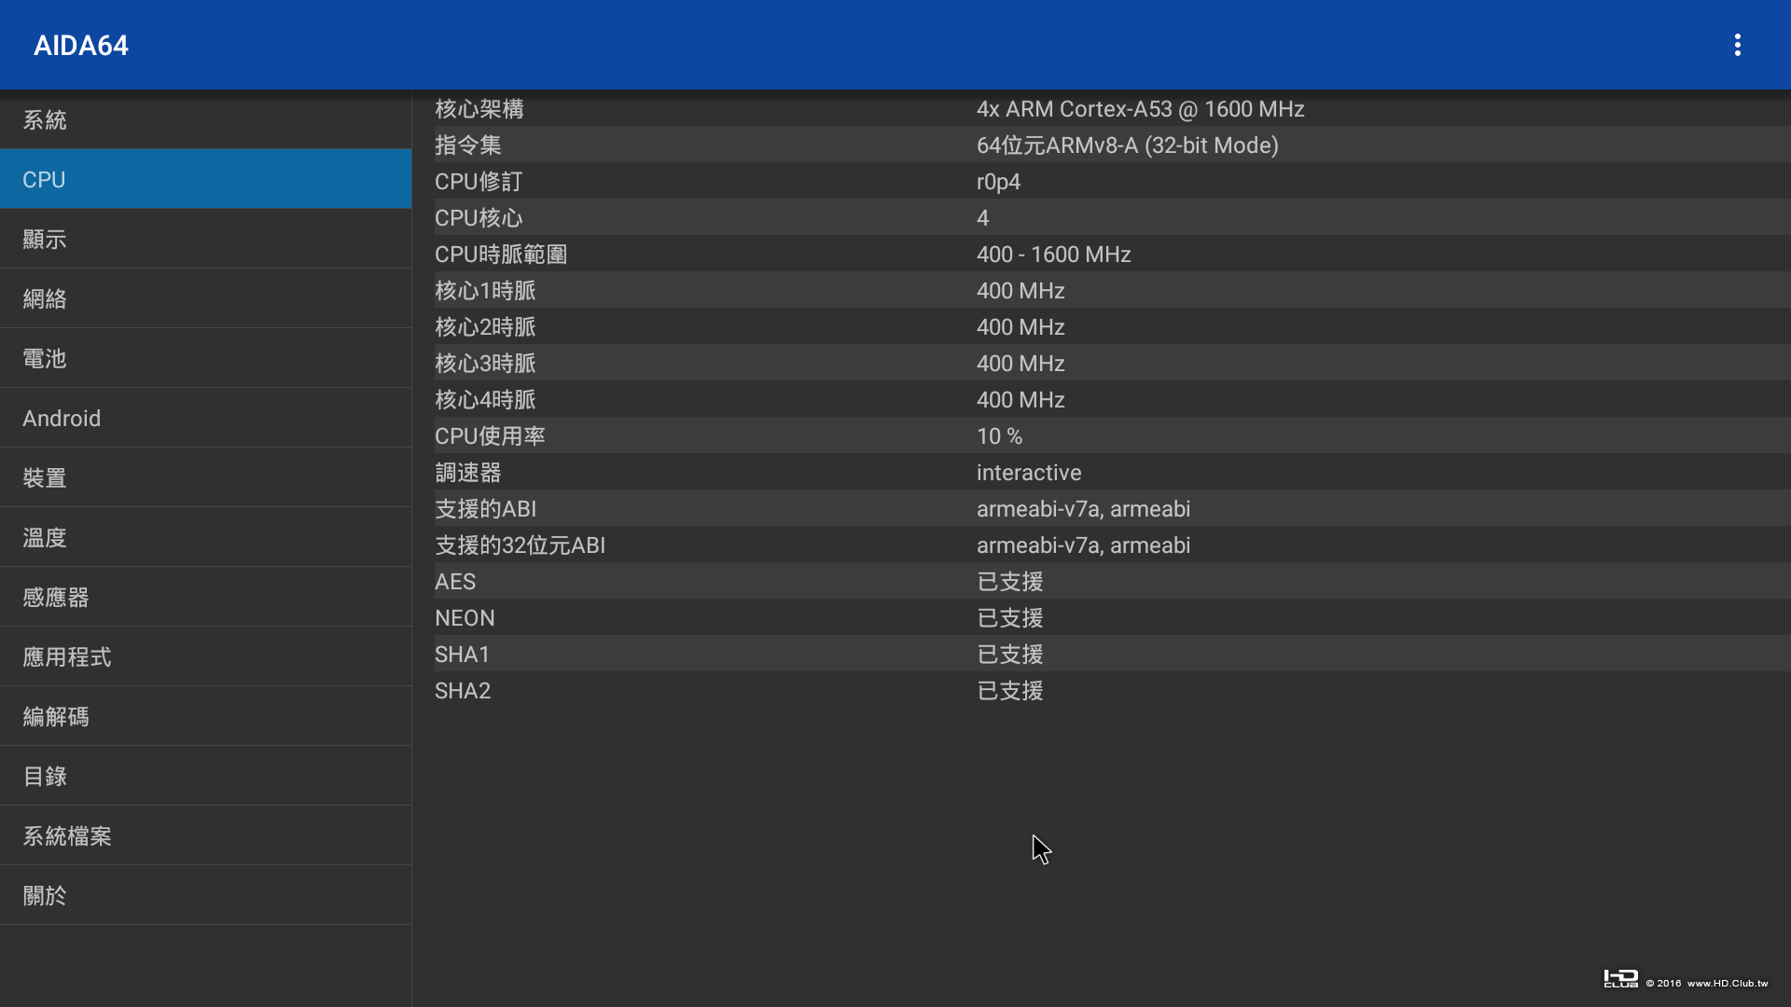Click the 核心架構 Cortex-A53 row

1101,109
